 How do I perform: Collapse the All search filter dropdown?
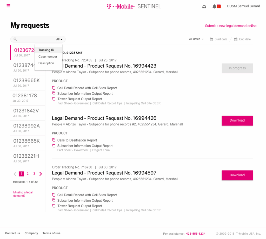(x=59, y=39)
